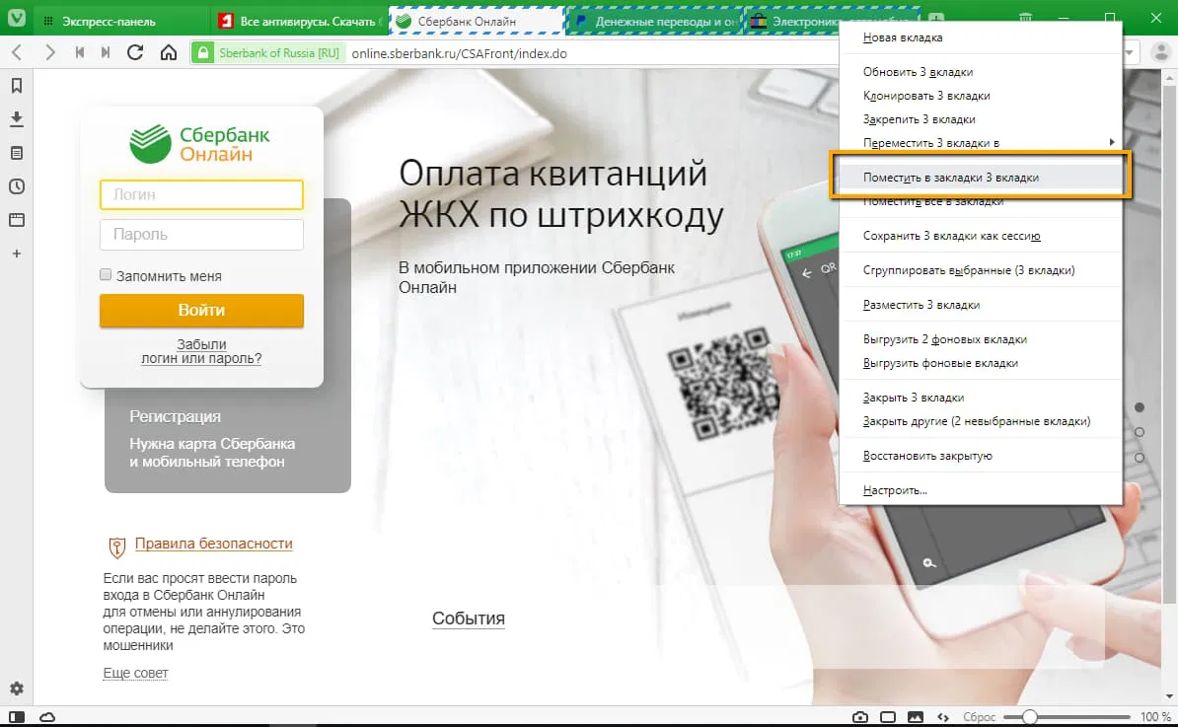Focus the Логин input field
This screenshot has width=1178, height=727.
tap(201, 194)
